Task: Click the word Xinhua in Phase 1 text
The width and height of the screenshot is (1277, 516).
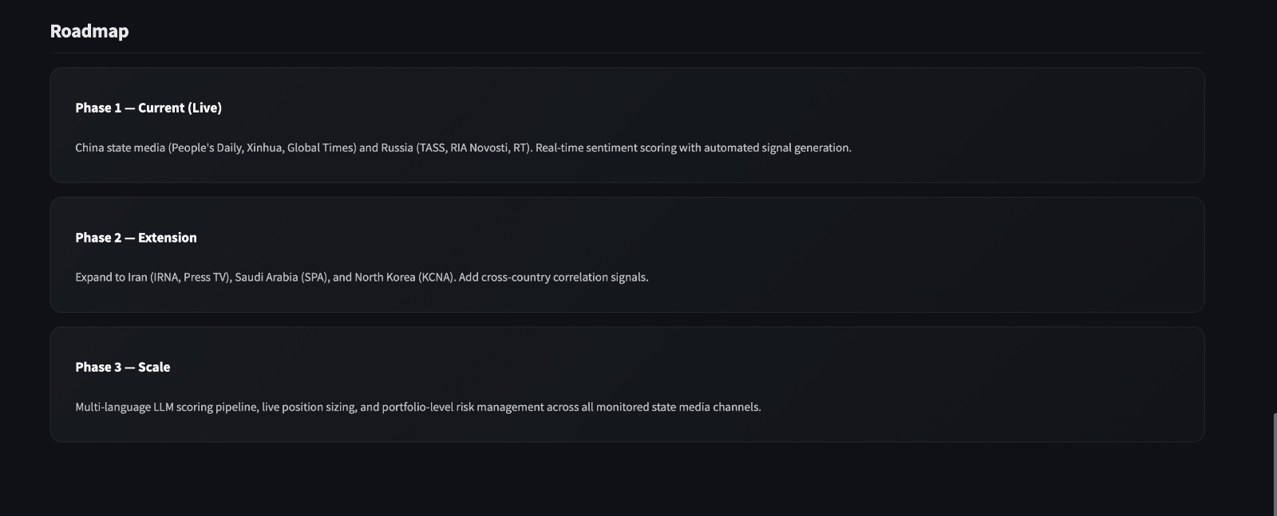Action: pyautogui.click(x=263, y=148)
